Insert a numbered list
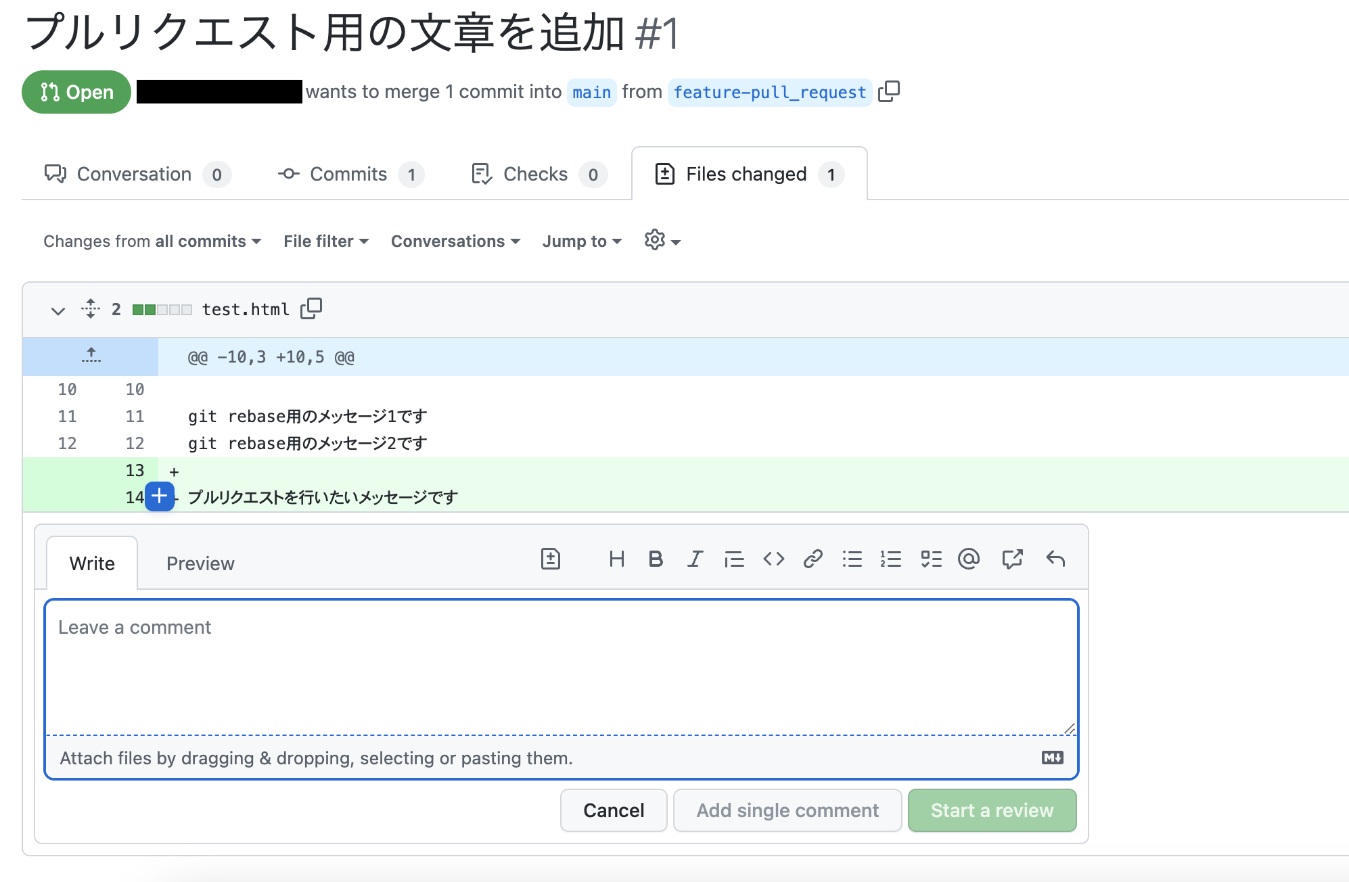1349x882 pixels. [891, 559]
